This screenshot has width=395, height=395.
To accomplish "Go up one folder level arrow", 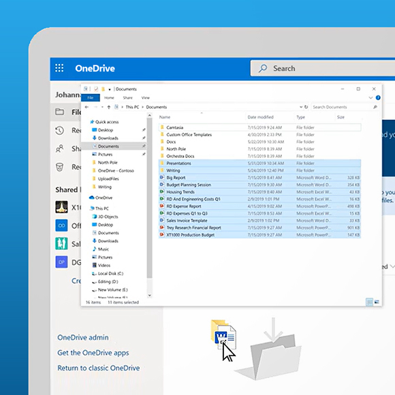I will coord(109,107).
